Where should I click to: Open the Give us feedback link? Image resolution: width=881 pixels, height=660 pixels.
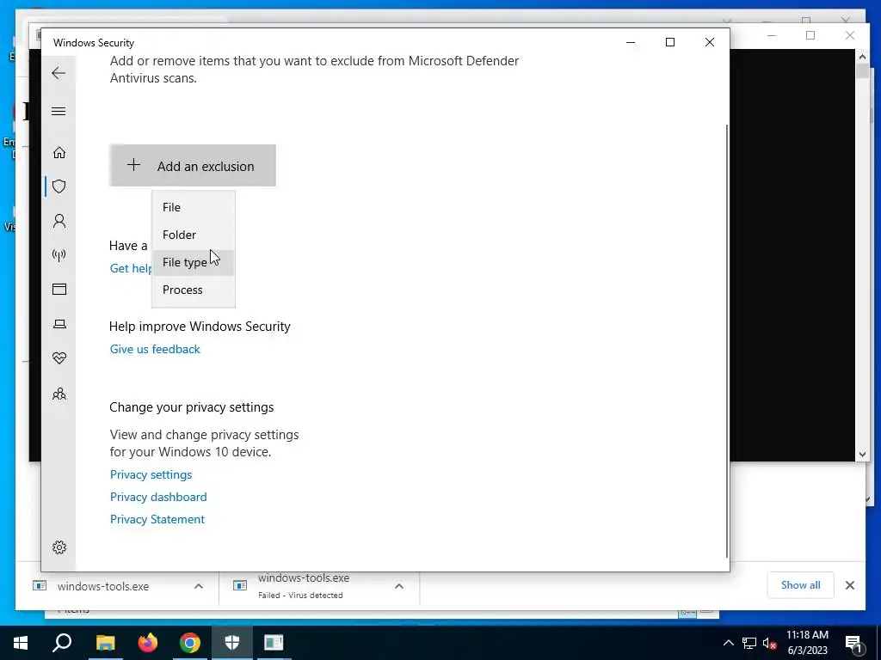coord(155,349)
